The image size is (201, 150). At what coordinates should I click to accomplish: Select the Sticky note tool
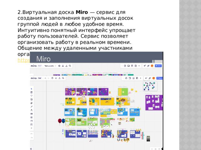(31, 99)
